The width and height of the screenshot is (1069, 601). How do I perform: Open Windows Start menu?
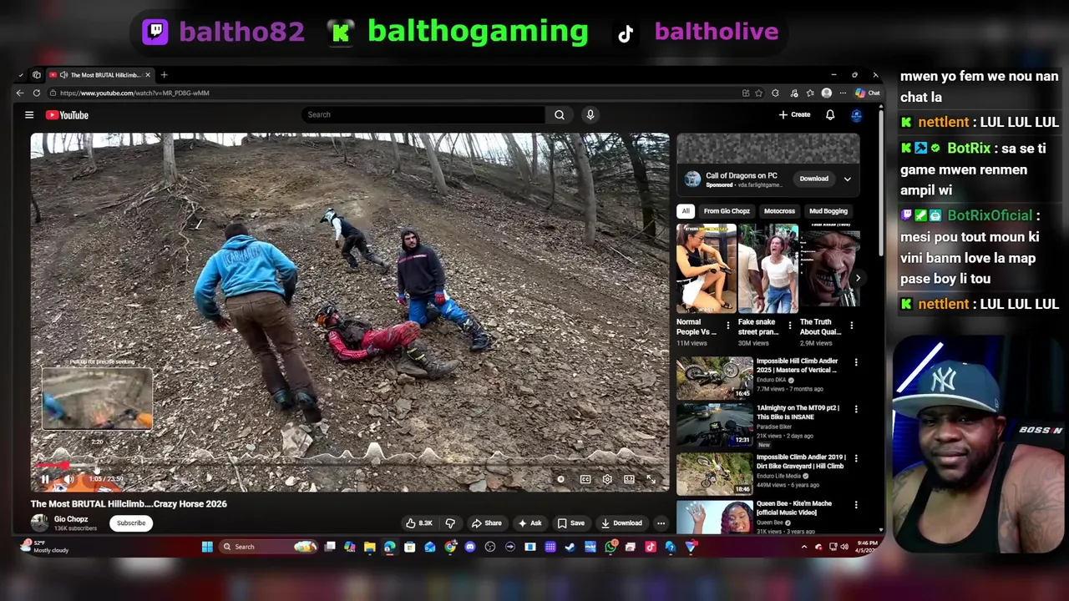207,547
